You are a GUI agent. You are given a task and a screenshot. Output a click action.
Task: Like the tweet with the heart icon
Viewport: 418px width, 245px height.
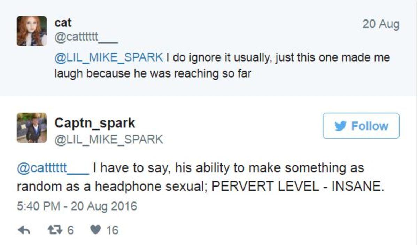click(x=95, y=230)
